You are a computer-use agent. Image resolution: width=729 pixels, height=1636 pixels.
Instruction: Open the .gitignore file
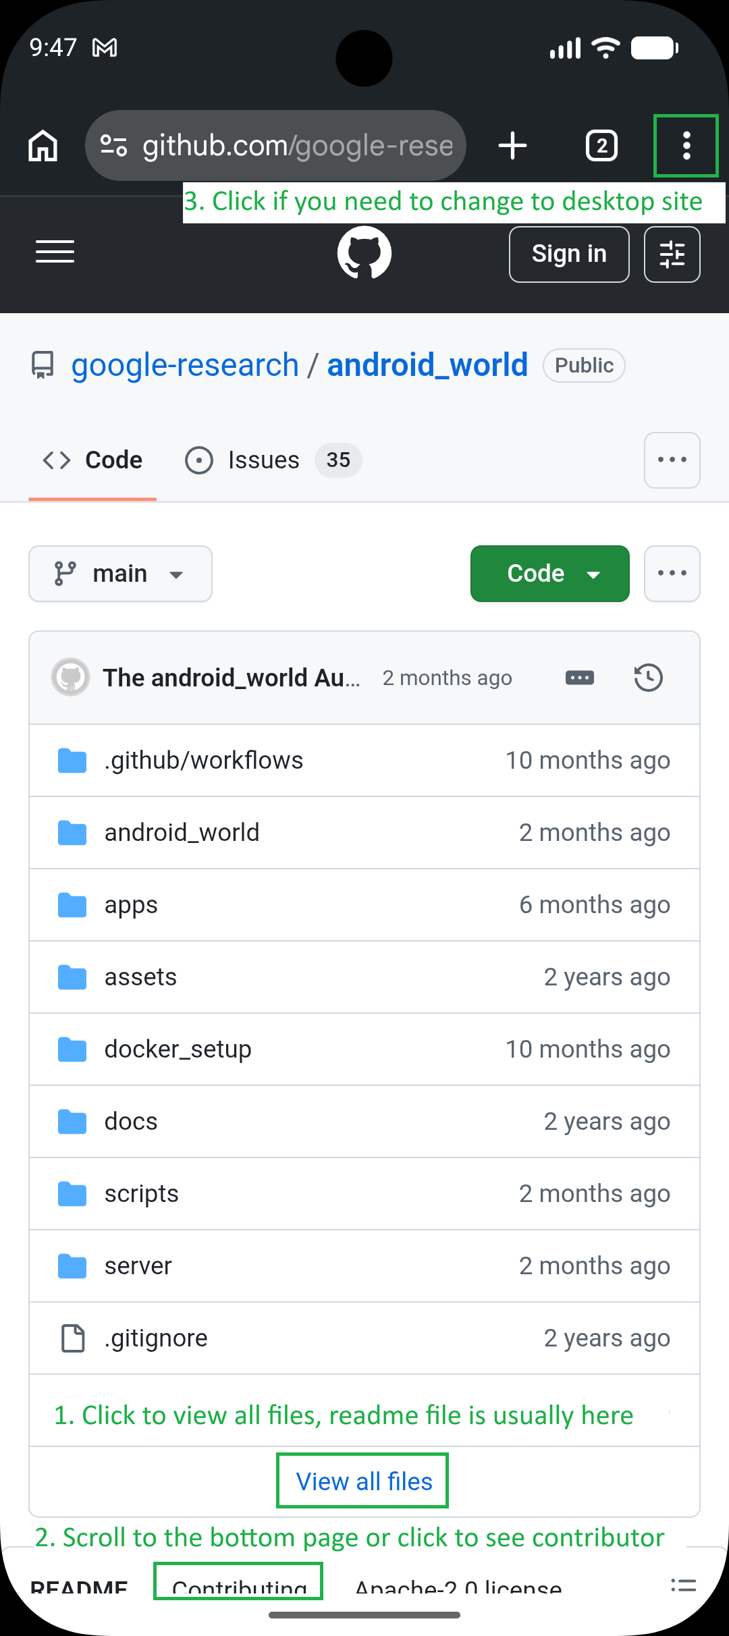tap(156, 1338)
